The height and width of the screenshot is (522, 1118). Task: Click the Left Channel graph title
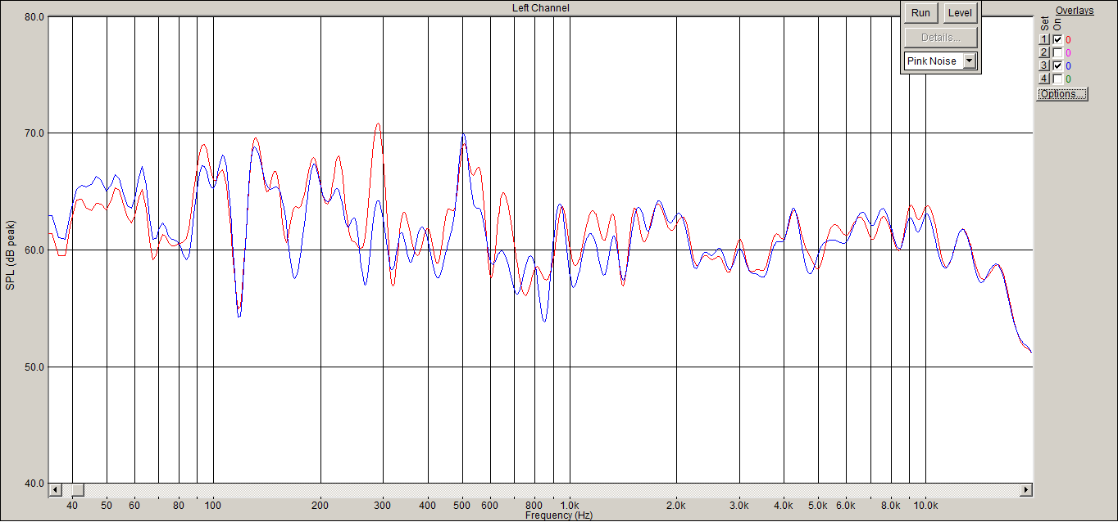pos(540,8)
